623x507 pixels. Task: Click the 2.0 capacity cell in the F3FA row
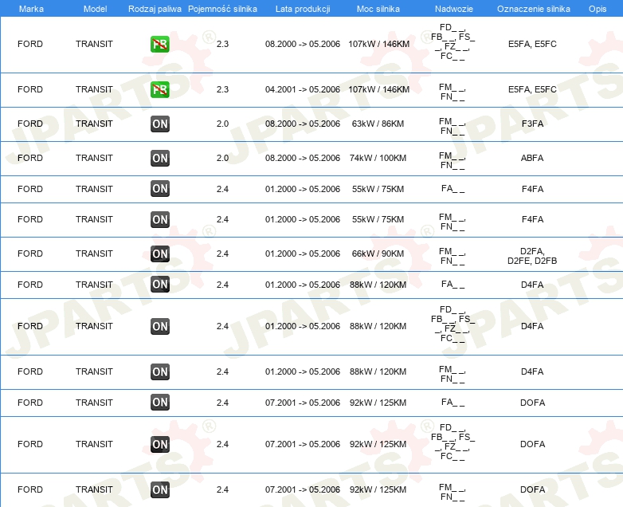pos(222,124)
